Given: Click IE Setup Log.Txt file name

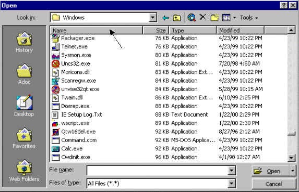Looking at the screenshot, I should coord(81,115).
